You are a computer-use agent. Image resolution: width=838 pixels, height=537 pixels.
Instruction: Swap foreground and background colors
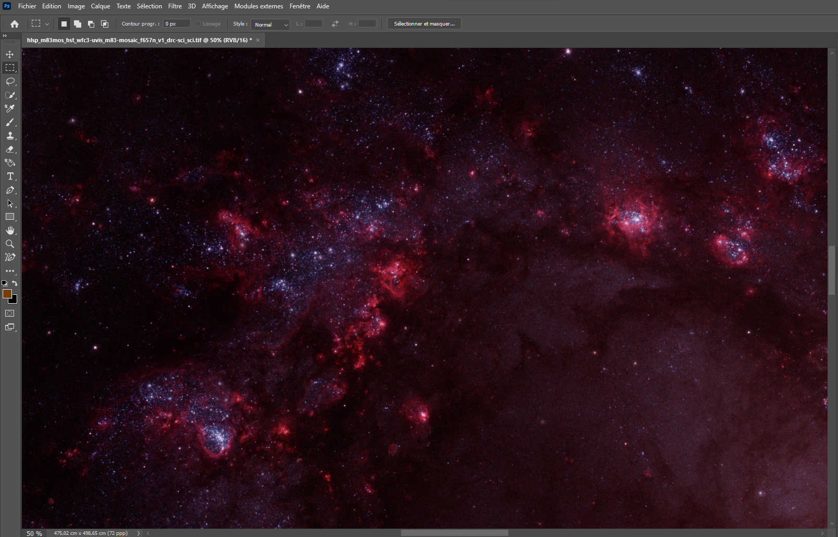coord(15,283)
